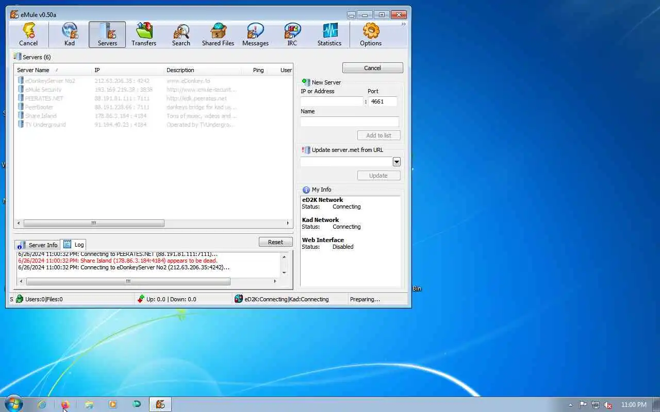Click the server list horizontal scrollbar thumb

click(94, 224)
